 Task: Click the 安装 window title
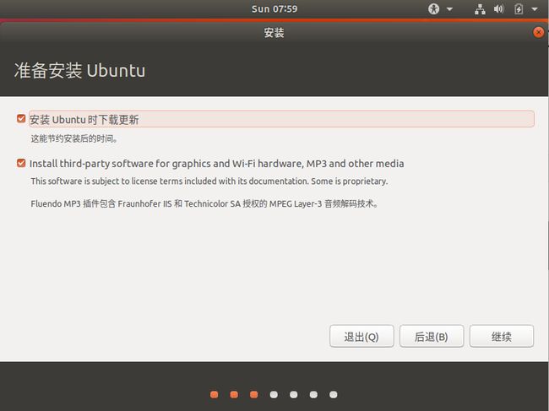click(x=274, y=33)
